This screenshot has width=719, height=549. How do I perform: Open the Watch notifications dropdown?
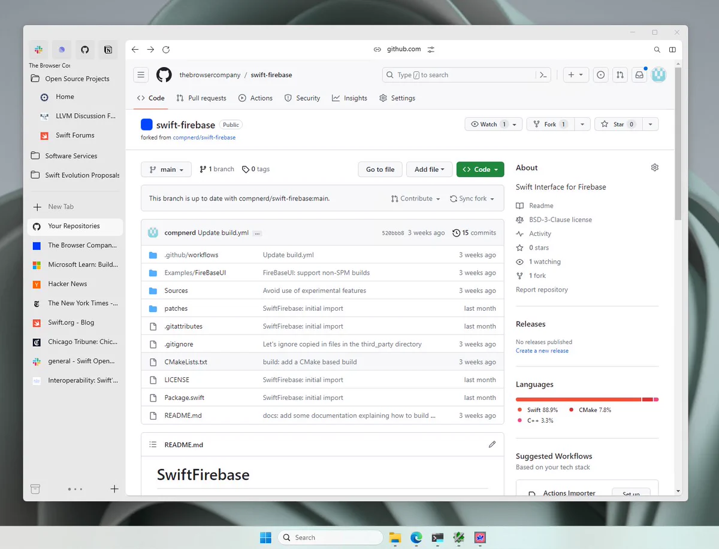[494, 124]
